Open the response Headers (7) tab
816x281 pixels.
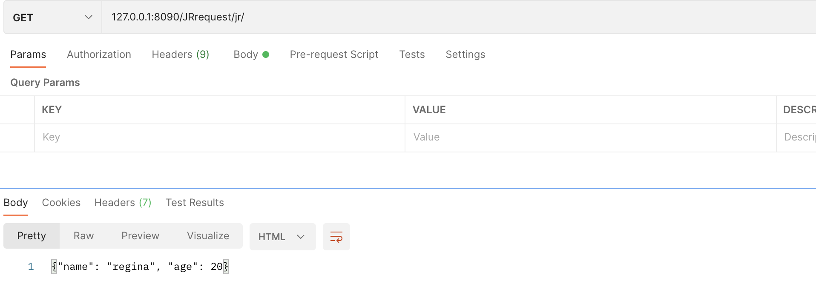[x=123, y=203]
